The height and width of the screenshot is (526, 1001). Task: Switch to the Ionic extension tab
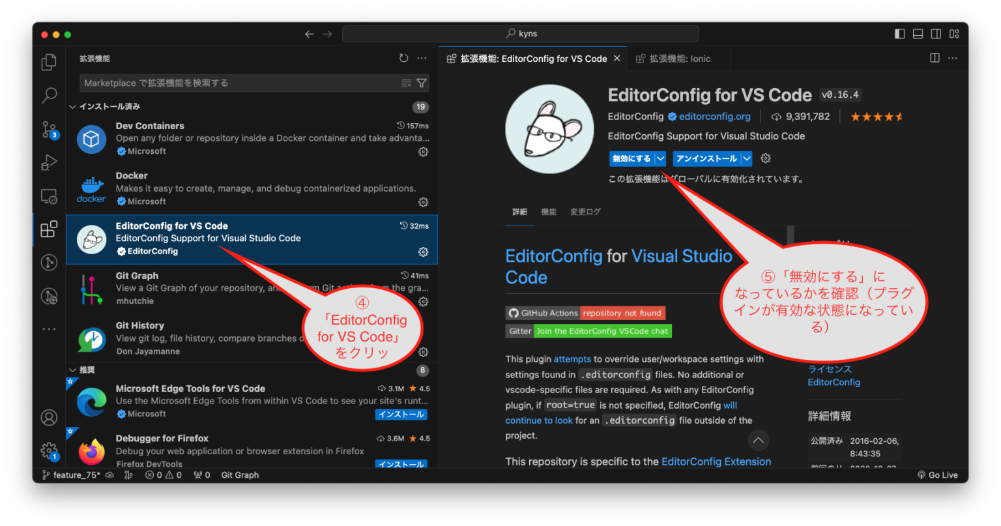click(678, 59)
